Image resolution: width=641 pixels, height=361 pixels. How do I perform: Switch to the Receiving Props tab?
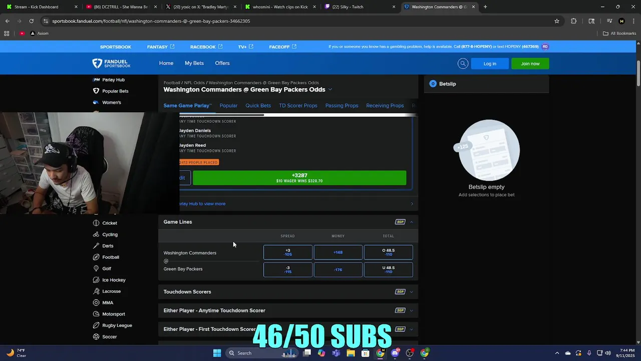(x=385, y=106)
